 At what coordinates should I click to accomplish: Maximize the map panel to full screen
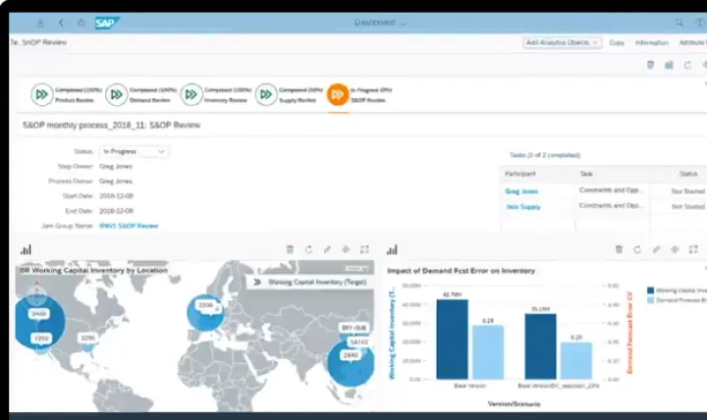[x=364, y=249]
